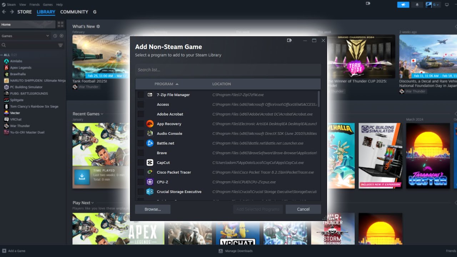Click the CPU-Z program icon
The image size is (457, 257).
[150, 182]
